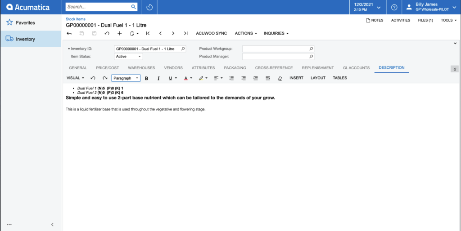Open the REPLENISHMENT tab
The image size is (461, 231).
pyautogui.click(x=318, y=68)
